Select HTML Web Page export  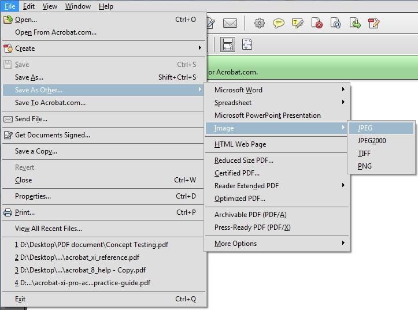[278, 144]
